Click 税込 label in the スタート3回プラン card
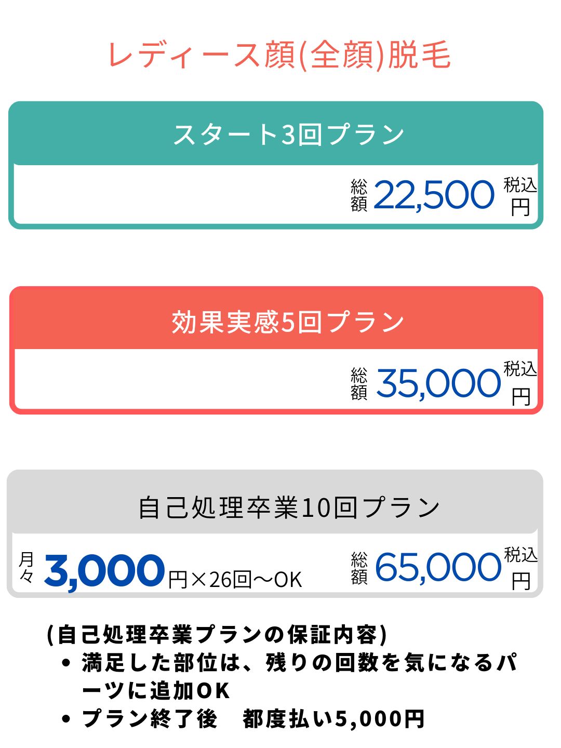 point(520,184)
